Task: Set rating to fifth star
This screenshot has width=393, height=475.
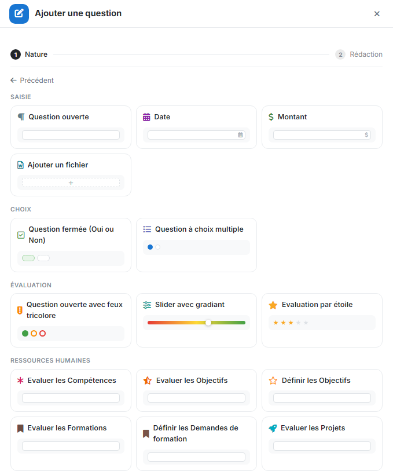Action: coord(306,323)
